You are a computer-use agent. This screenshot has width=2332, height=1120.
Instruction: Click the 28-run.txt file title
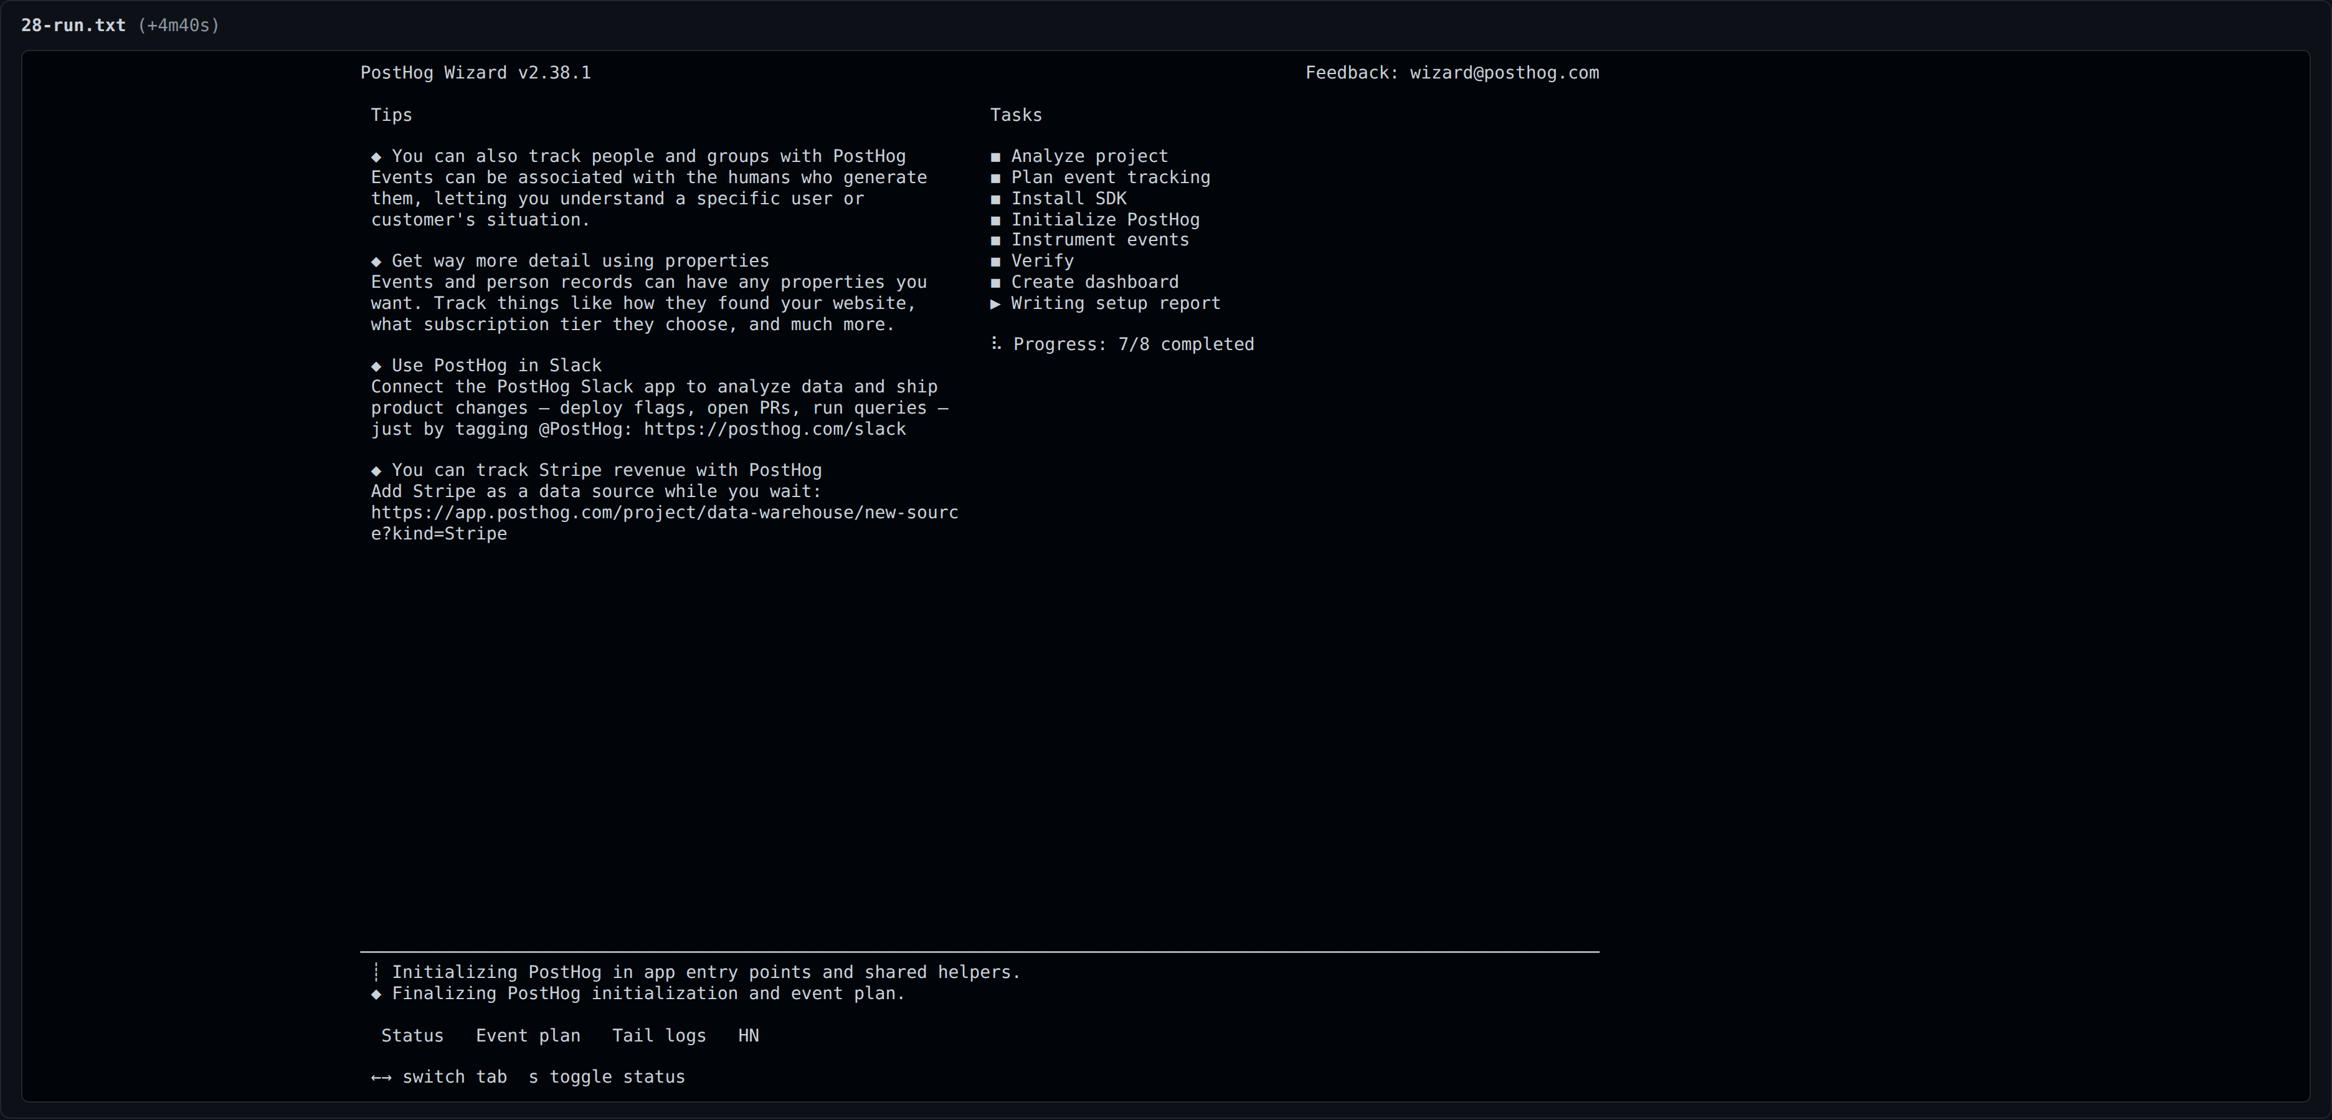pos(73,26)
